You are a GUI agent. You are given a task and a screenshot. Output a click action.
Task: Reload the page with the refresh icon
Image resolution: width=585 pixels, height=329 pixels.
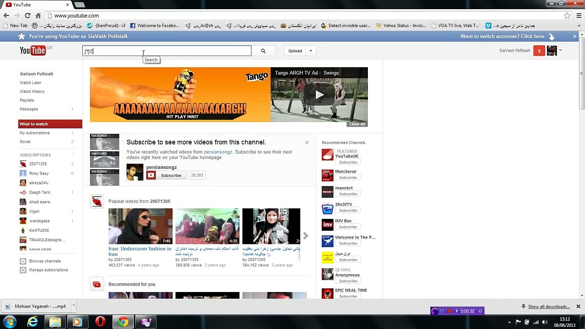pyautogui.click(x=27, y=16)
